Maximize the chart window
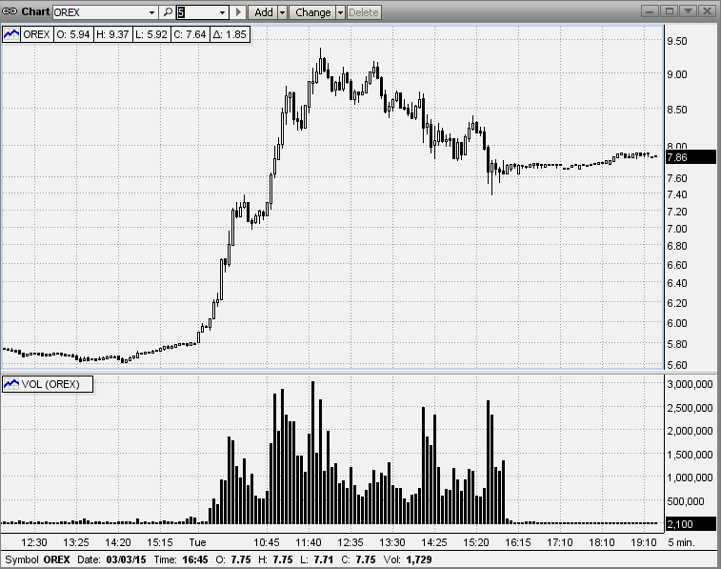721x569 pixels. point(670,11)
